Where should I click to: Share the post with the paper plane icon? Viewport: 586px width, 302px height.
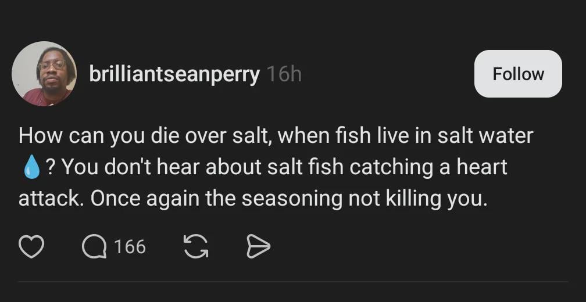(x=258, y=247)
